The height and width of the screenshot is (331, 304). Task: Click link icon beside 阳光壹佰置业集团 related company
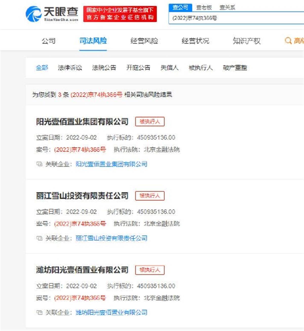click(x=39, y=164)
